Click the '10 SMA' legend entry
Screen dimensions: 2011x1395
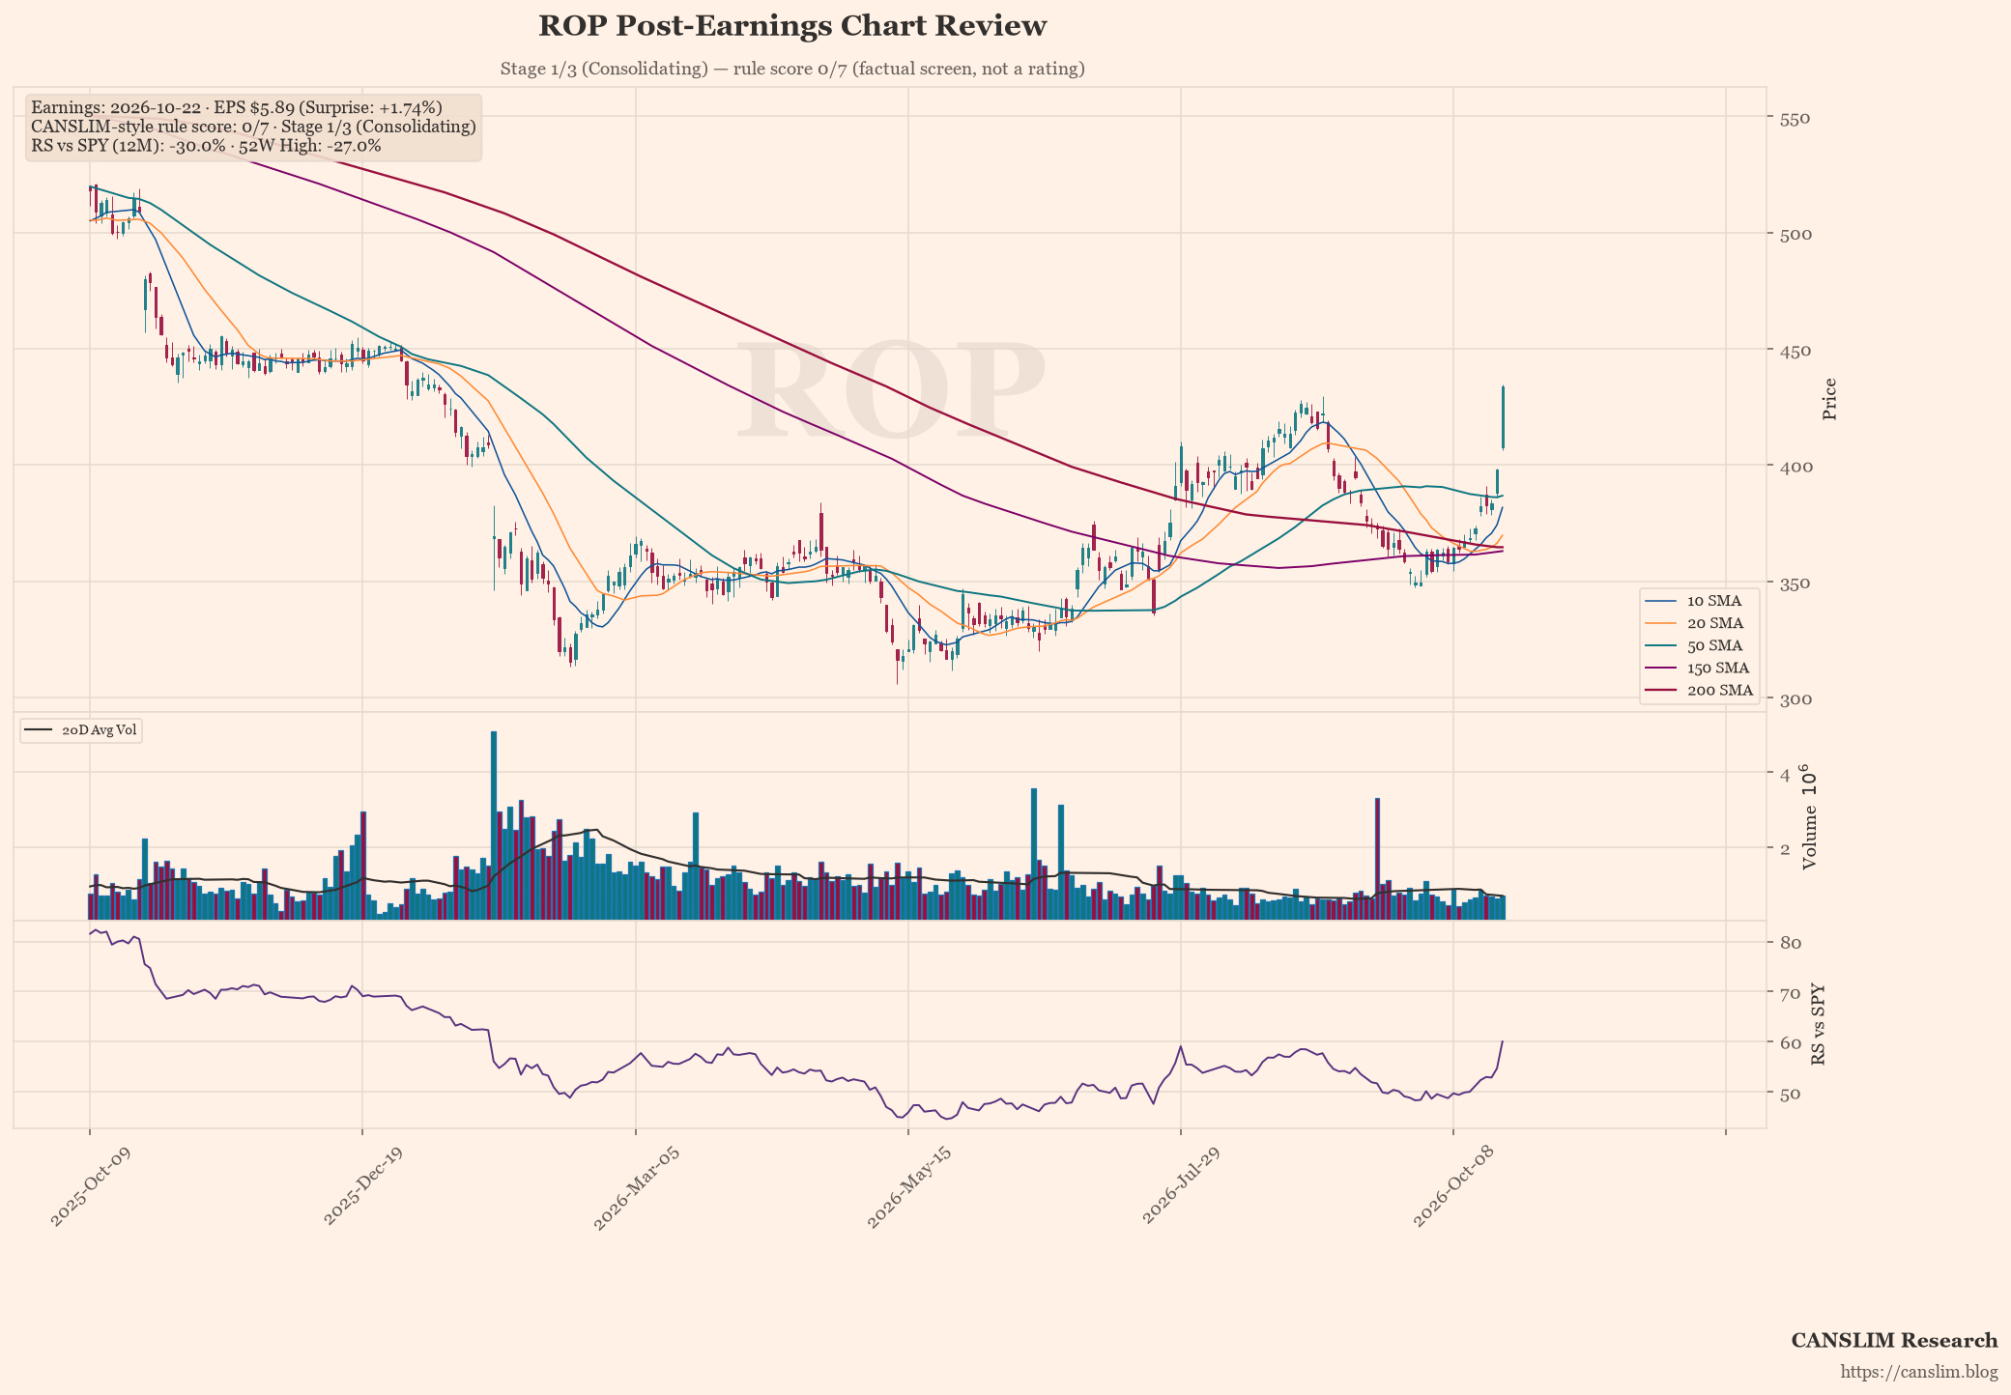coord(1700,601)
